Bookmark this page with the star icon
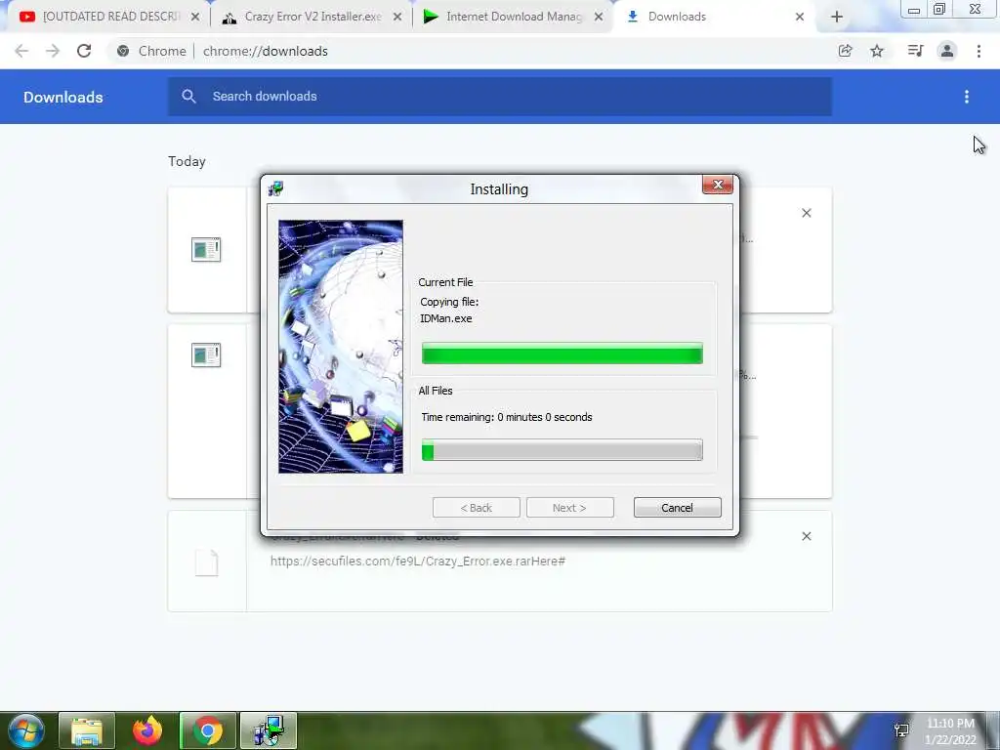The height and width of the screenshot is (750, 1000). (x=877, y=51)
